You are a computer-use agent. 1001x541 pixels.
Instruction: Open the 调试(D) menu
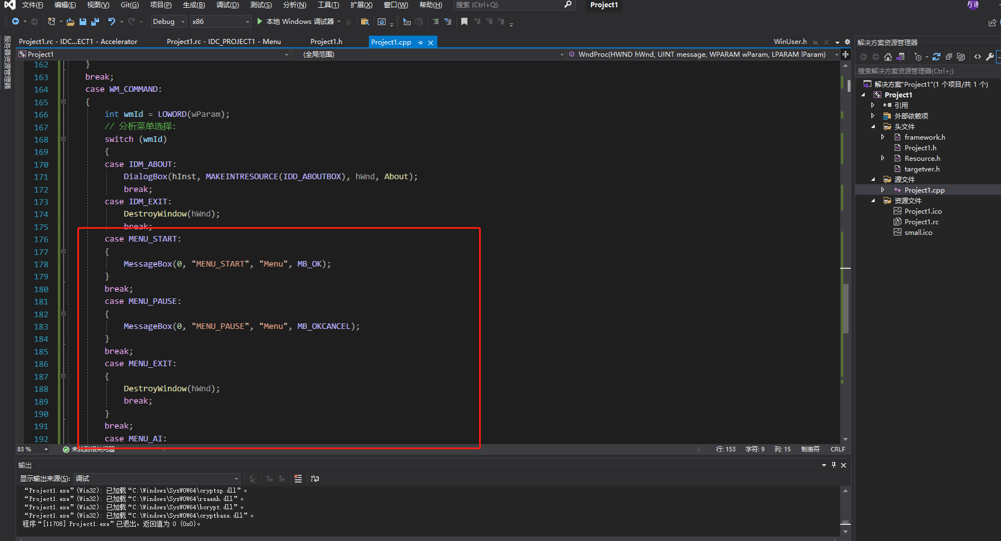point(228,5)
